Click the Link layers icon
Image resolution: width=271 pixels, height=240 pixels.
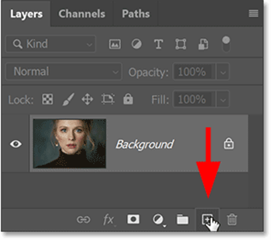tap(83, 220)
